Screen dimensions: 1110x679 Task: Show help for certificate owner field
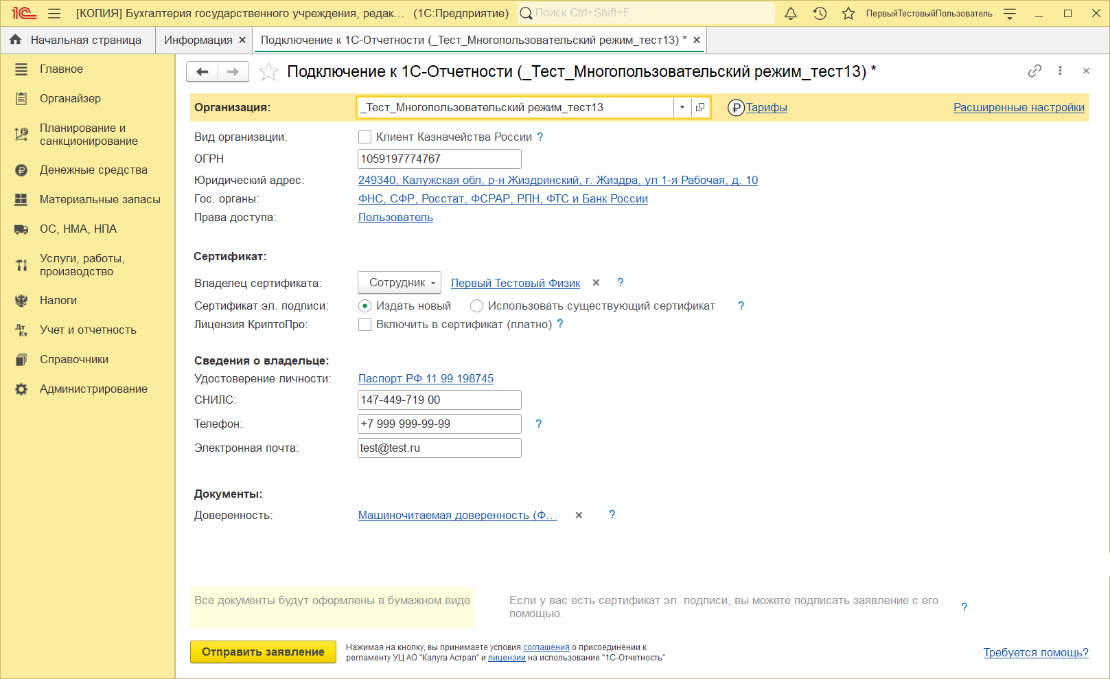tap(621, 282)
